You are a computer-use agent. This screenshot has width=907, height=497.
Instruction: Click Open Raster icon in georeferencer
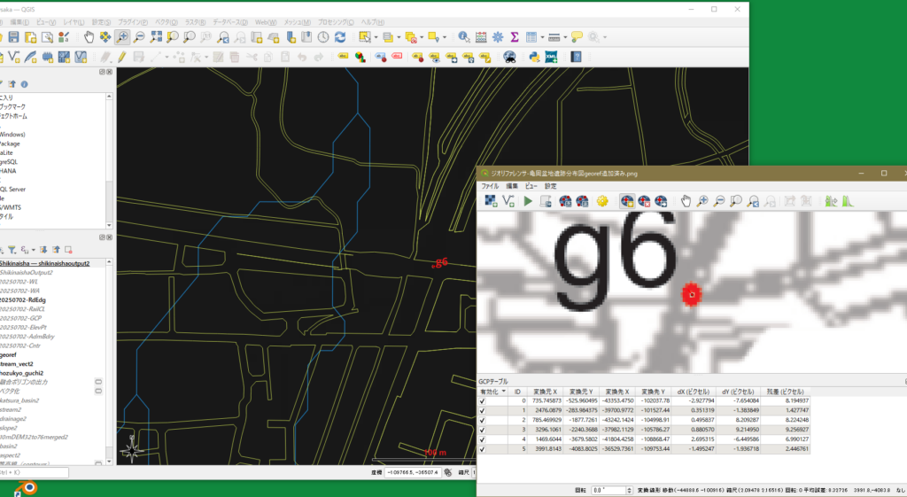coord(491,201)
